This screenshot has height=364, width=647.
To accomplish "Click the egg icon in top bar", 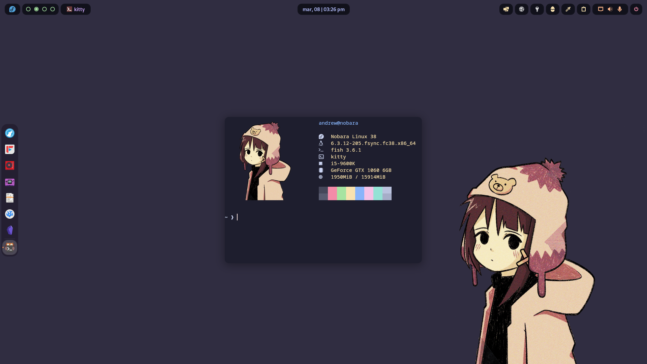I will 553,9.
